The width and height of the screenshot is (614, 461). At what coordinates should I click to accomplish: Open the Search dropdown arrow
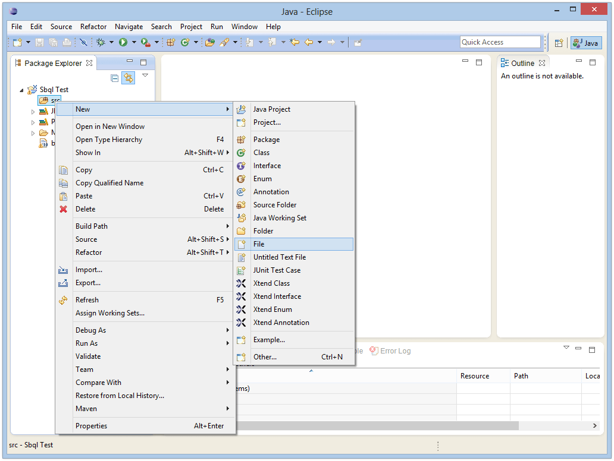235,42
